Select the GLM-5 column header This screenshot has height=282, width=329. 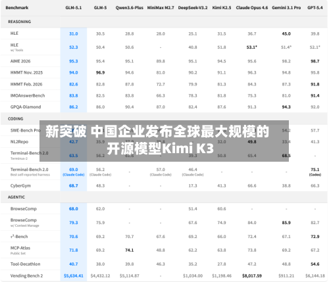[x=100, y=8]
